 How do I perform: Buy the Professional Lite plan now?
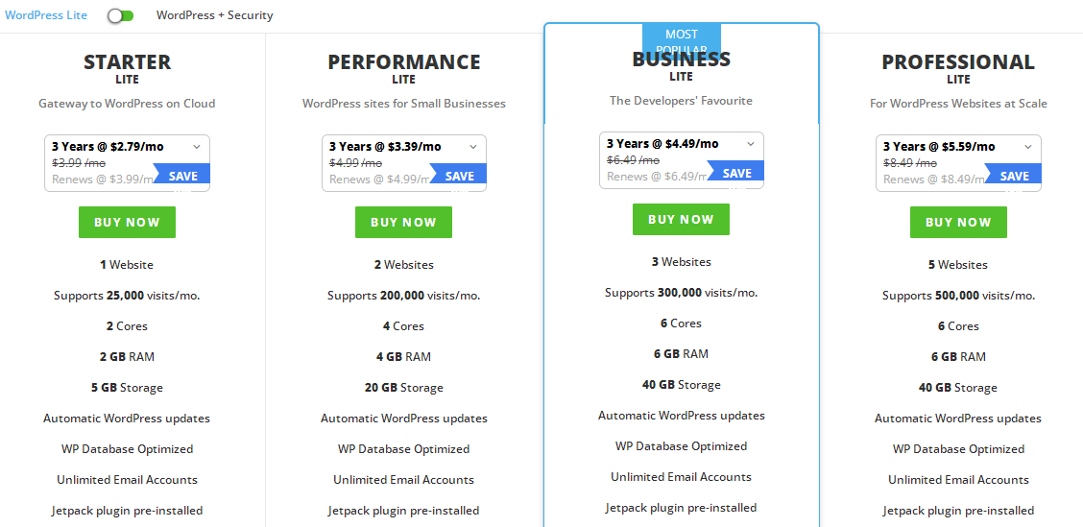click(958, 222)
